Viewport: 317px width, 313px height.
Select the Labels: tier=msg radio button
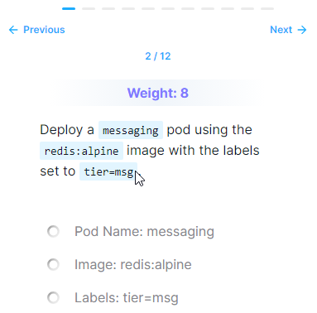coord(53,297)
